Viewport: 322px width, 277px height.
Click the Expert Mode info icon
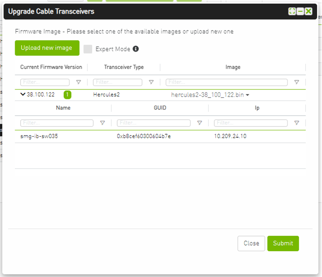[x=136, y=49]
